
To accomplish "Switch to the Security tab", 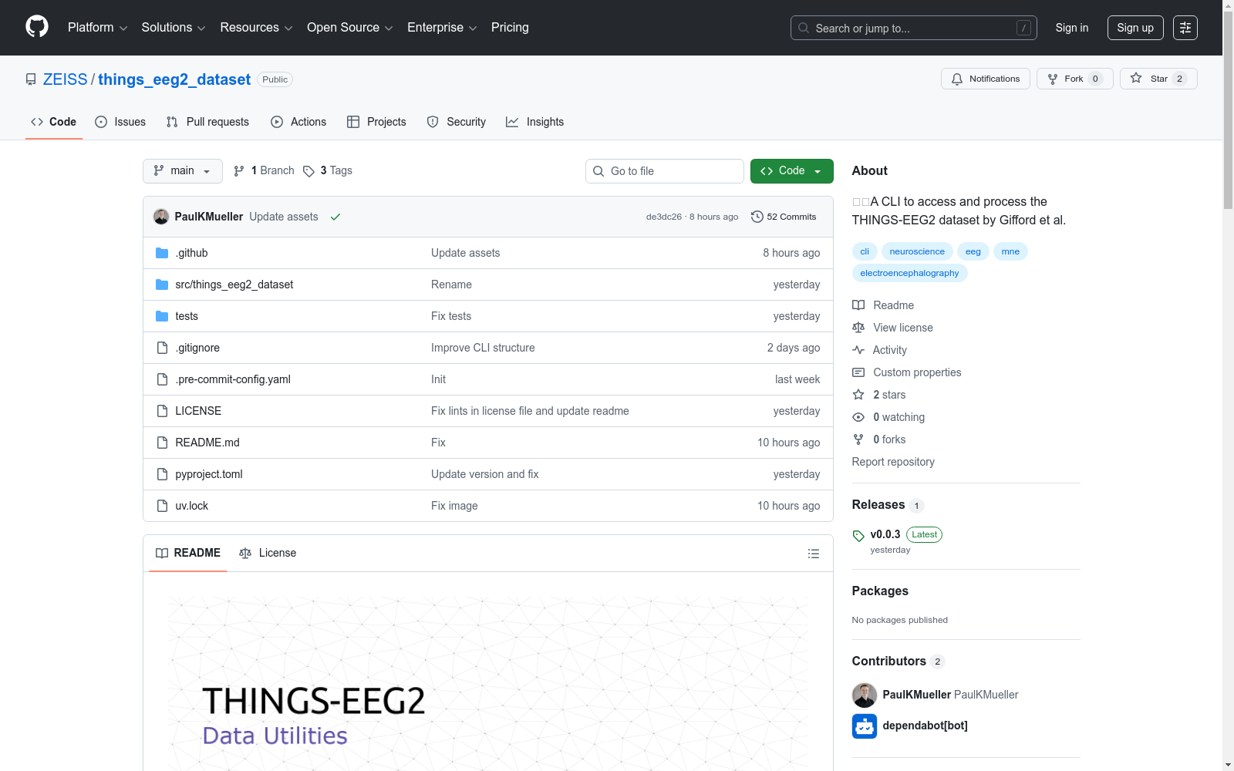I will coord(457,122).
